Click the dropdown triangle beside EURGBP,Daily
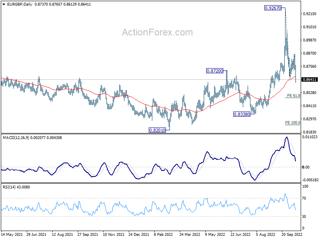Image resolution: width=319 pixels, height=239 pixels. (x=4, y=4)
